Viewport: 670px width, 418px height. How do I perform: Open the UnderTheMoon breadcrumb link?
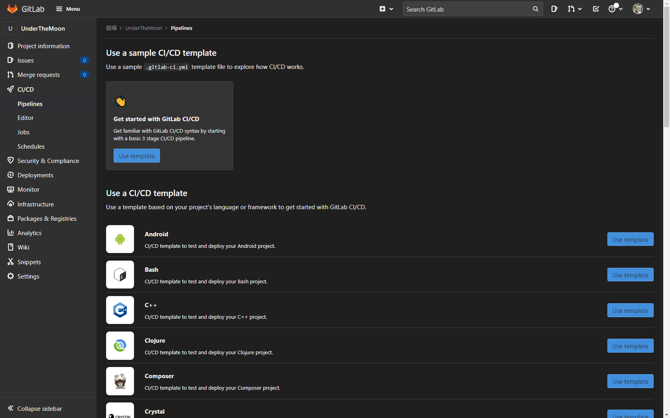[144, 28]
